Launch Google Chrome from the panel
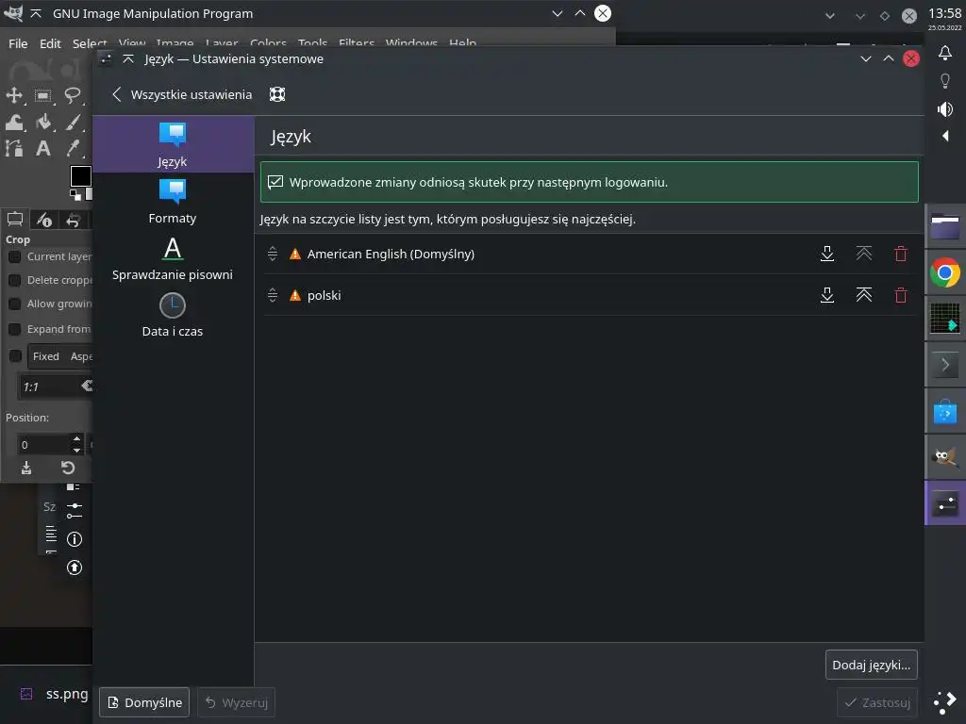 point(945,272)
